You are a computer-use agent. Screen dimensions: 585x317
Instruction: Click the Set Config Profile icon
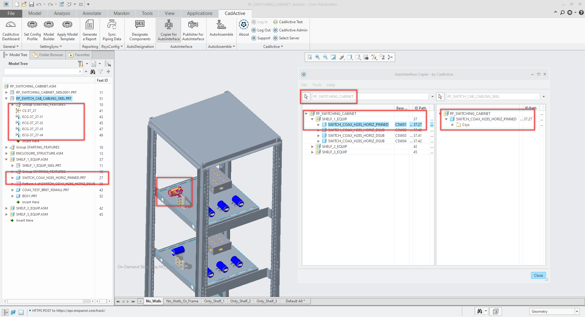point(32,30)
